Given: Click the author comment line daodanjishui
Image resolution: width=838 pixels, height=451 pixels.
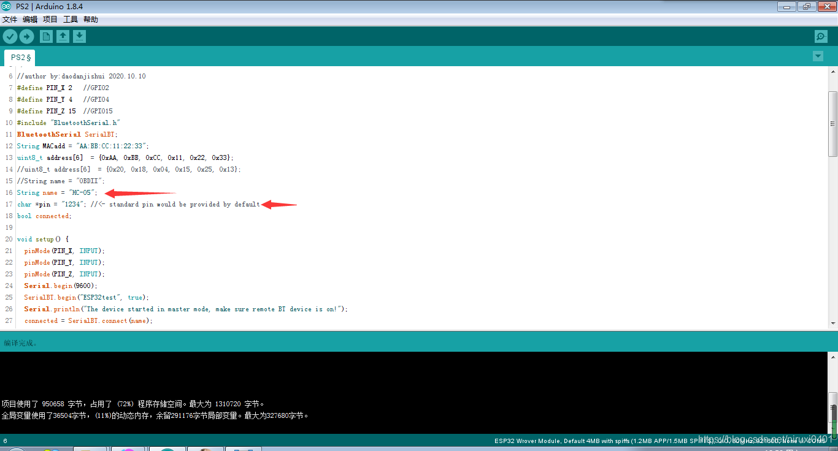Looking at the screenshot, I should [x=82, y=76].
